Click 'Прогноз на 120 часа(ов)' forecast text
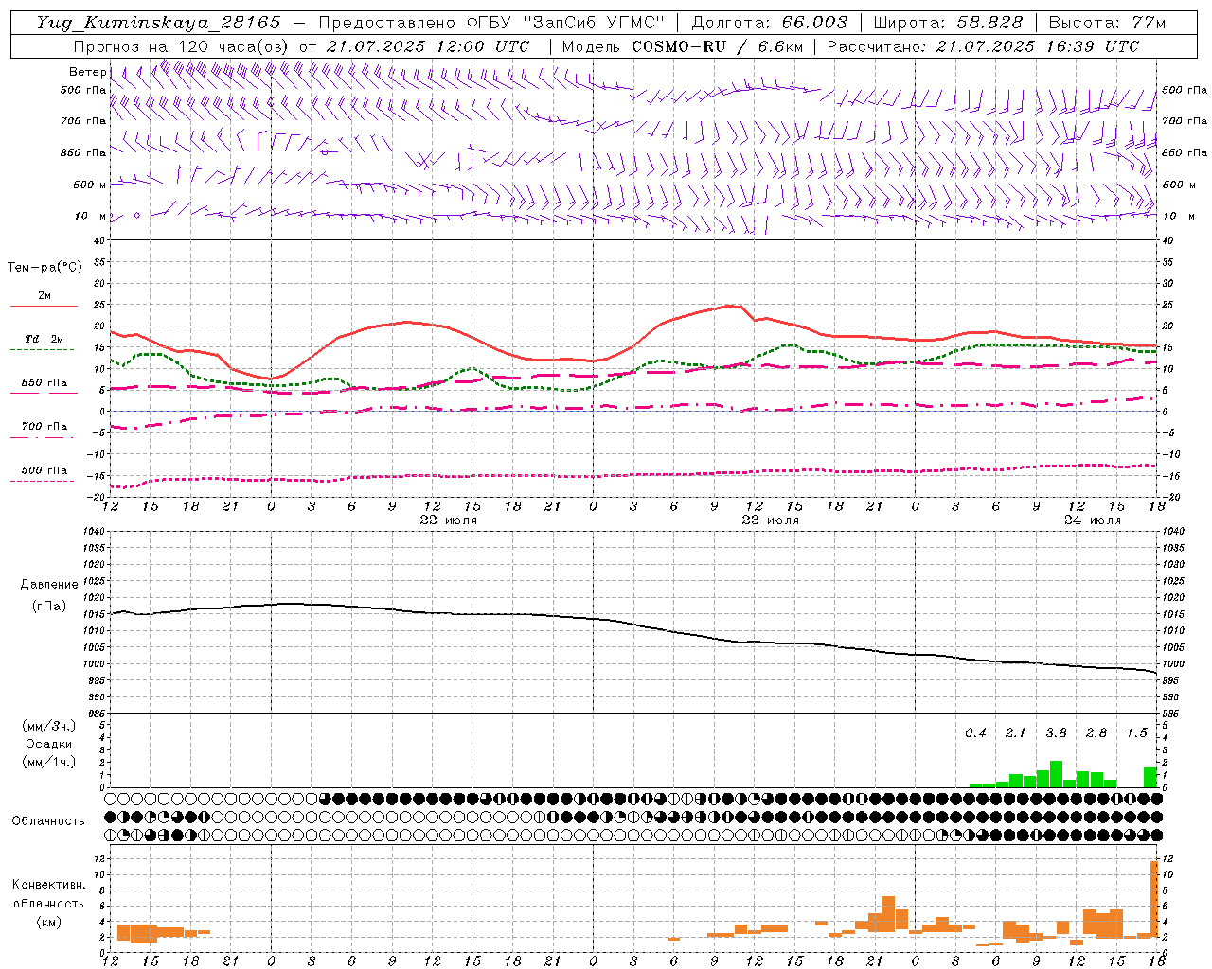The height and width of the screenshot is (969, 1212). [181, 46]
